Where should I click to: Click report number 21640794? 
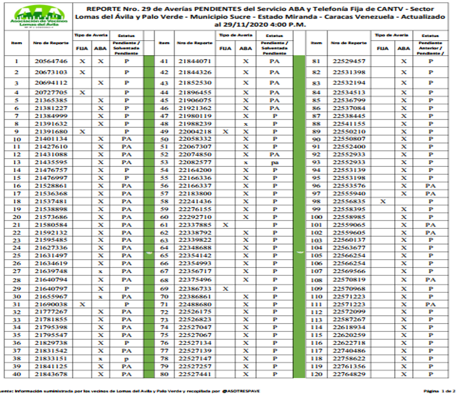point(51,280)
